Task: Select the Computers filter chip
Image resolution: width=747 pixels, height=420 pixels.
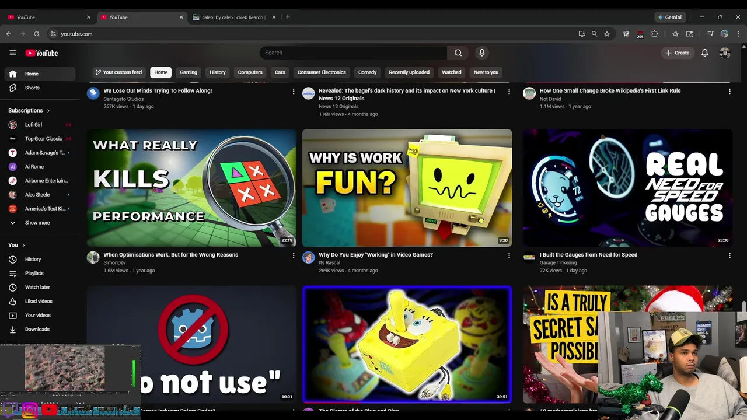Action: (x=250, y=72)
